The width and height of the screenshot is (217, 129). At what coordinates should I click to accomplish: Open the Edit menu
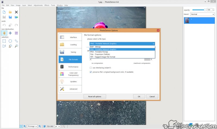8,5
